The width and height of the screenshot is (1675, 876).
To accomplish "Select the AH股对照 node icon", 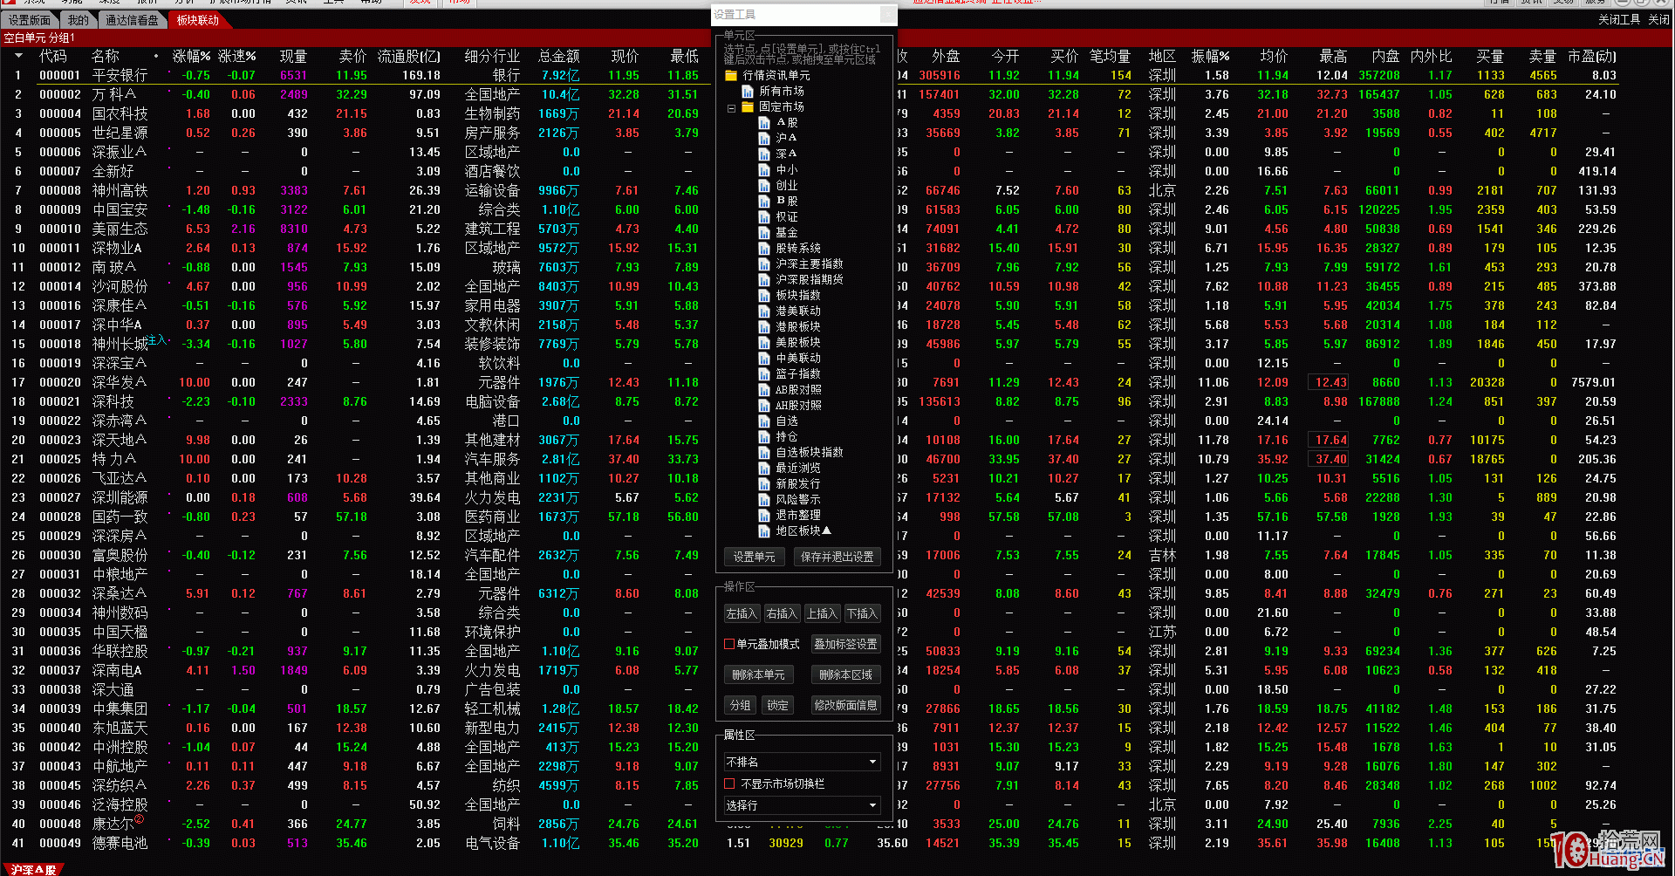I will [x=764, y=406].
